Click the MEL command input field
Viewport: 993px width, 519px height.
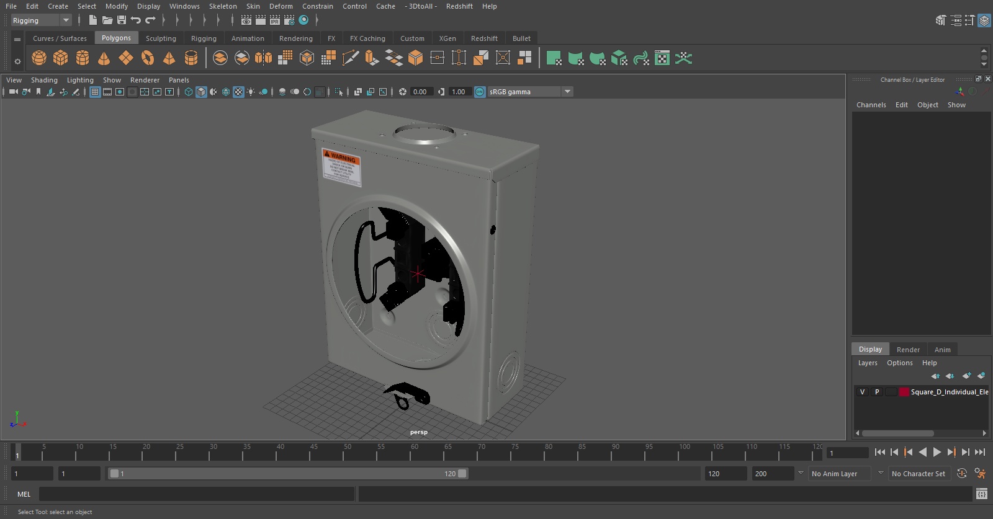pyautogui.click(x=196, y=494)
